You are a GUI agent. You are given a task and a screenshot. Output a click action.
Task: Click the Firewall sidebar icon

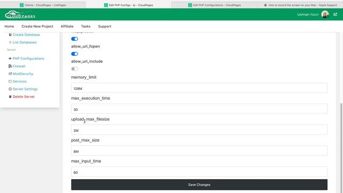[x=10, y=66]
